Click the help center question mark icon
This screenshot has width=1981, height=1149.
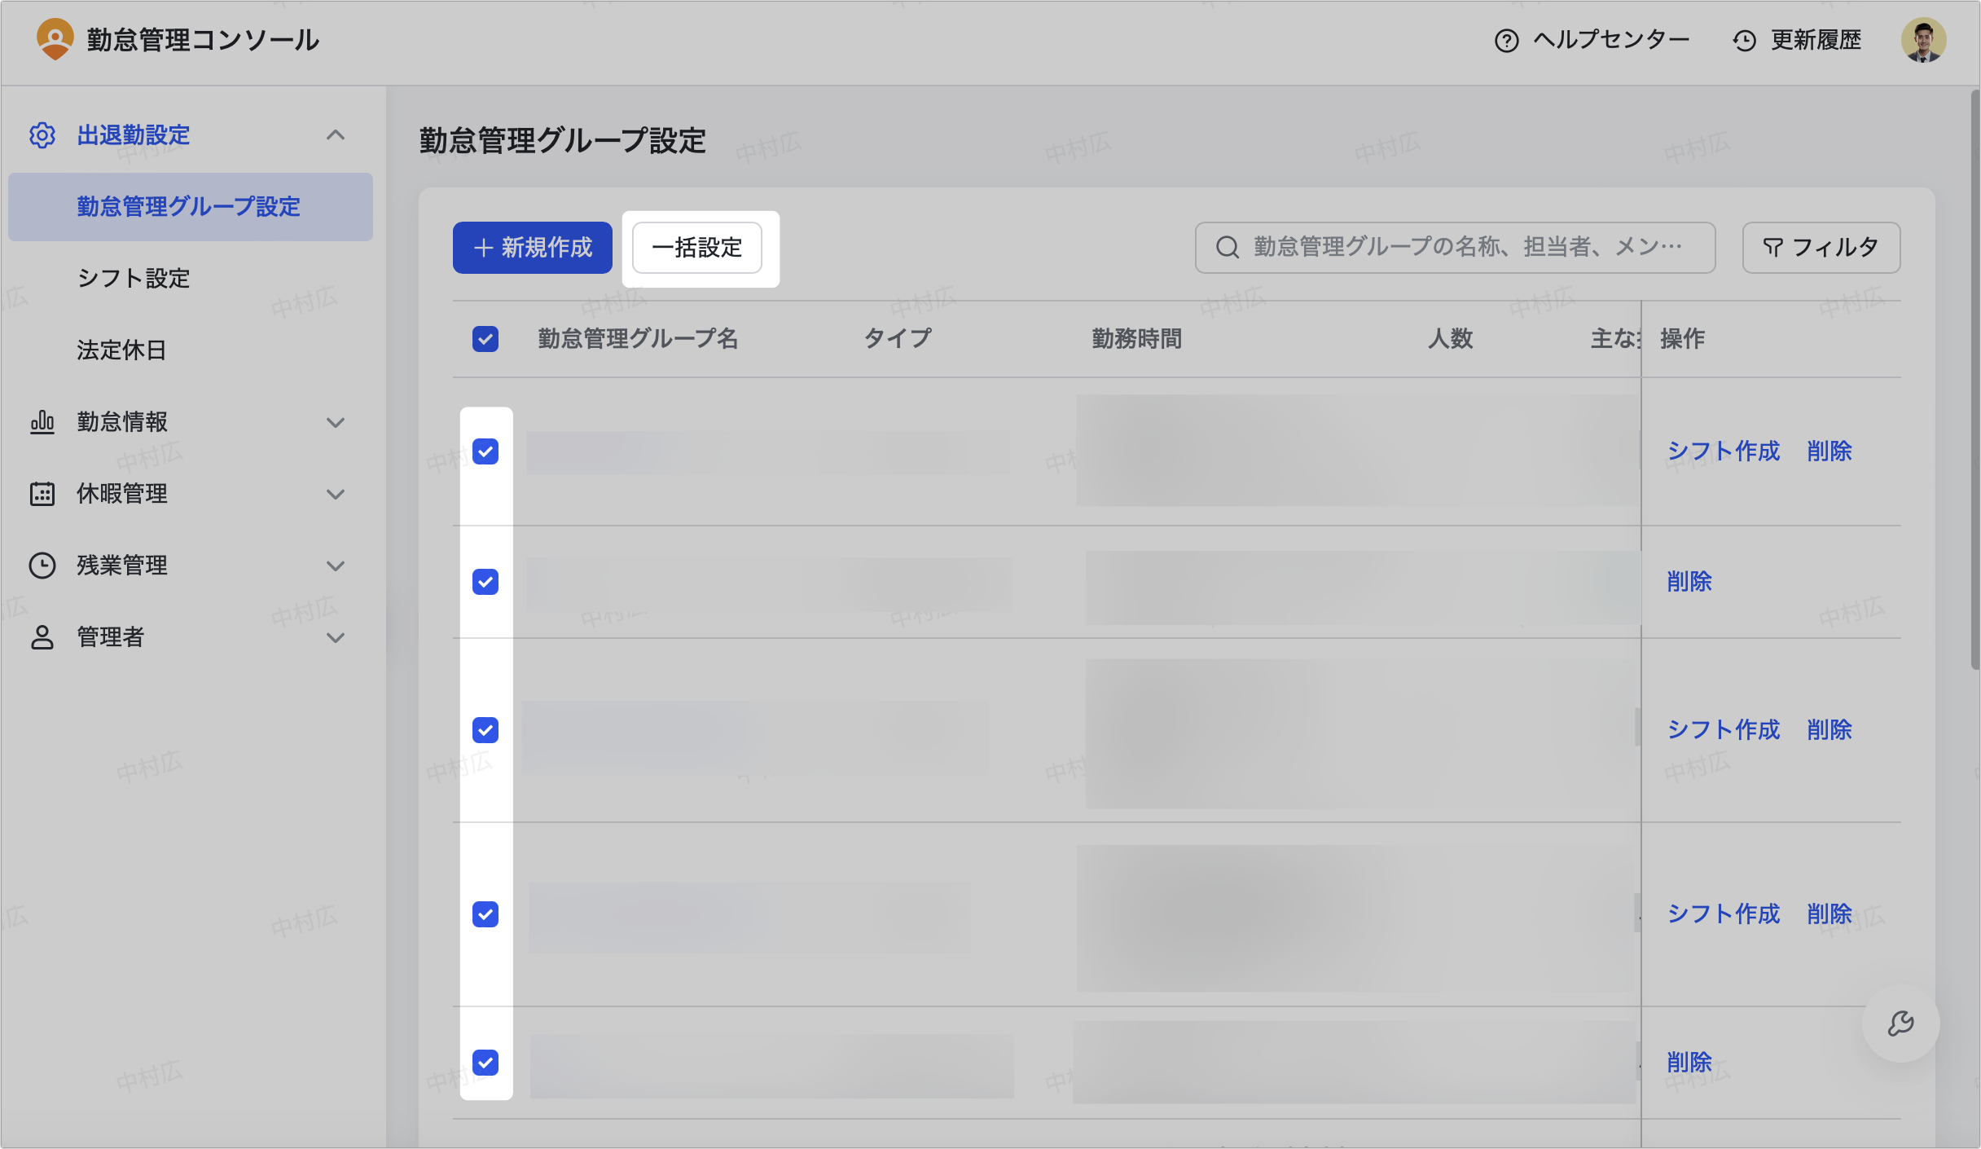pos(1506,41)
